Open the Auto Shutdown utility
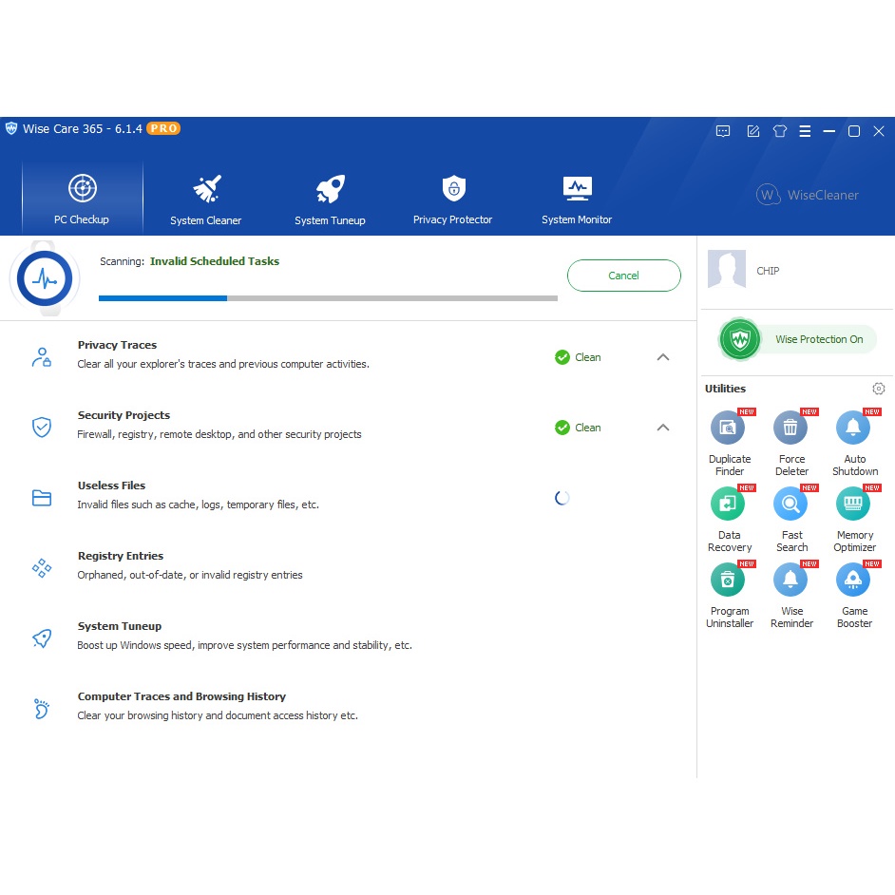This screenshot has height=895, width=895. click(854, 429)
